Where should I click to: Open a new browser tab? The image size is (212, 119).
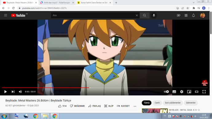pos(116,2)
